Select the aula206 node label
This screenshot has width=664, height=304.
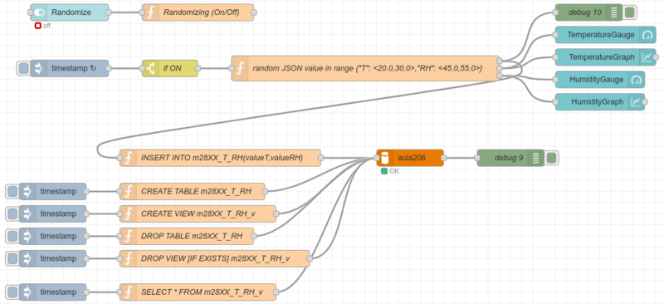(x=412, y=158)
